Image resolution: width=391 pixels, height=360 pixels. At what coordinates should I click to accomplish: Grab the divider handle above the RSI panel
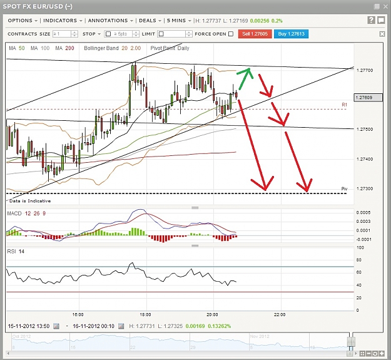click(195, 245)
